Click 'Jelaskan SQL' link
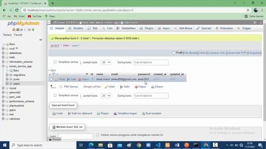 coord(217,53)
